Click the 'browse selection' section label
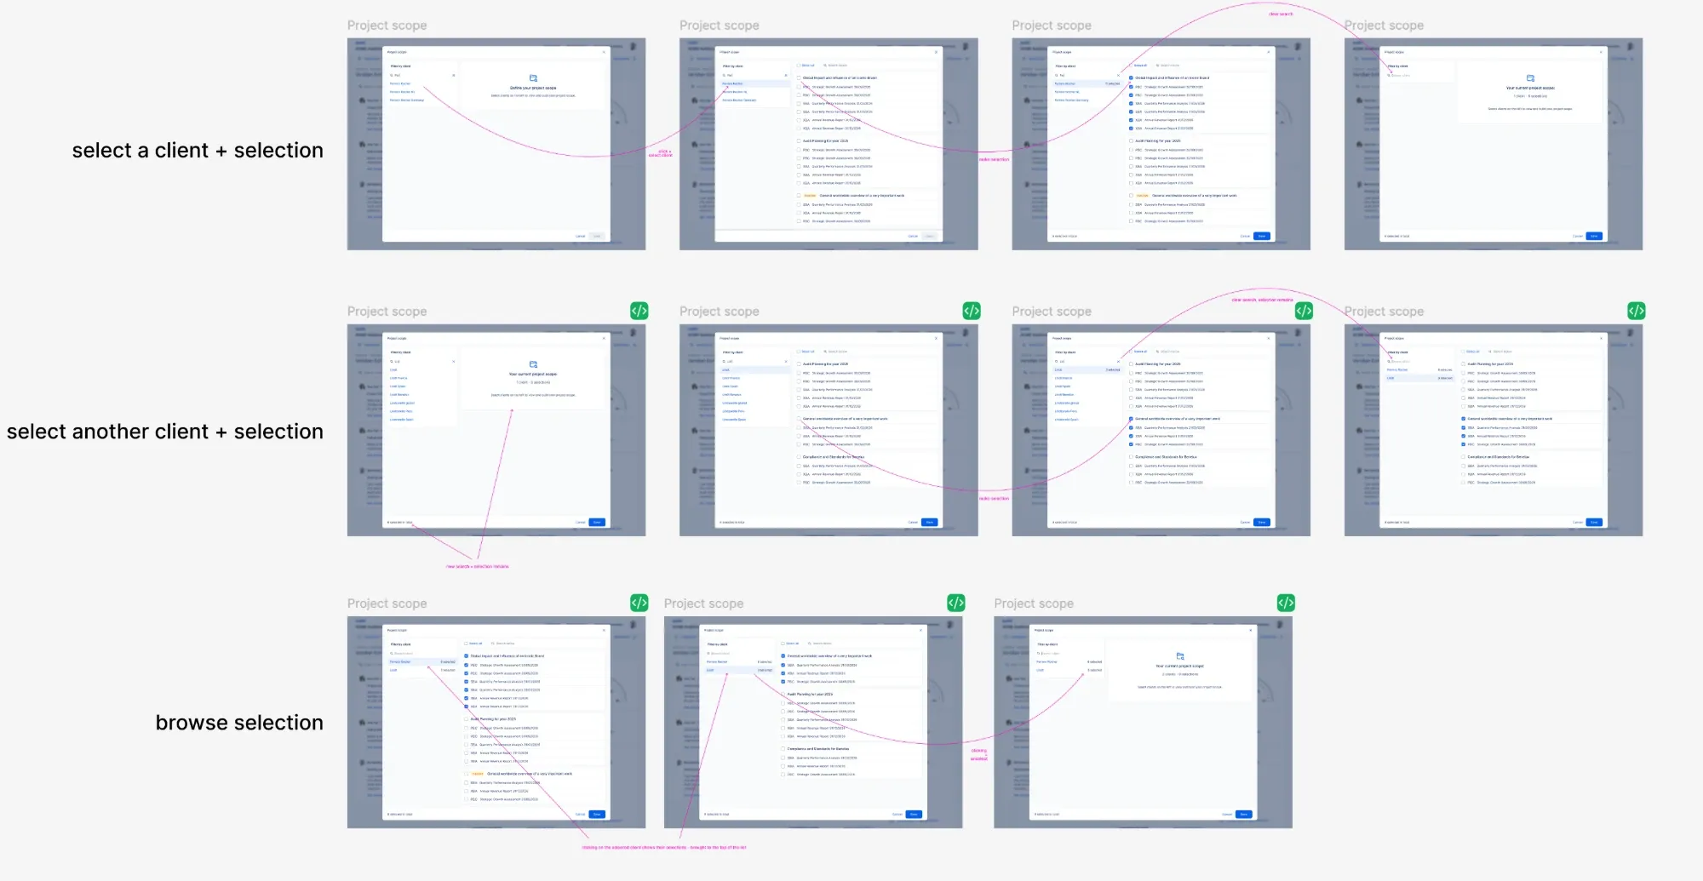Screen dimensions: 1703x881 (x=239, y=723)
